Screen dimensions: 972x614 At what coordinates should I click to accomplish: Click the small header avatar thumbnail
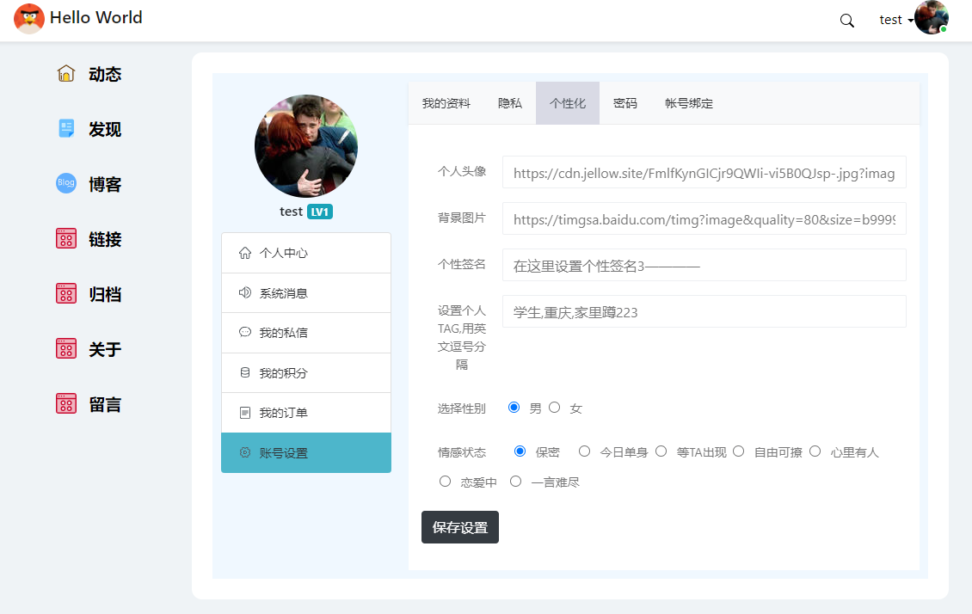(932, 17)
